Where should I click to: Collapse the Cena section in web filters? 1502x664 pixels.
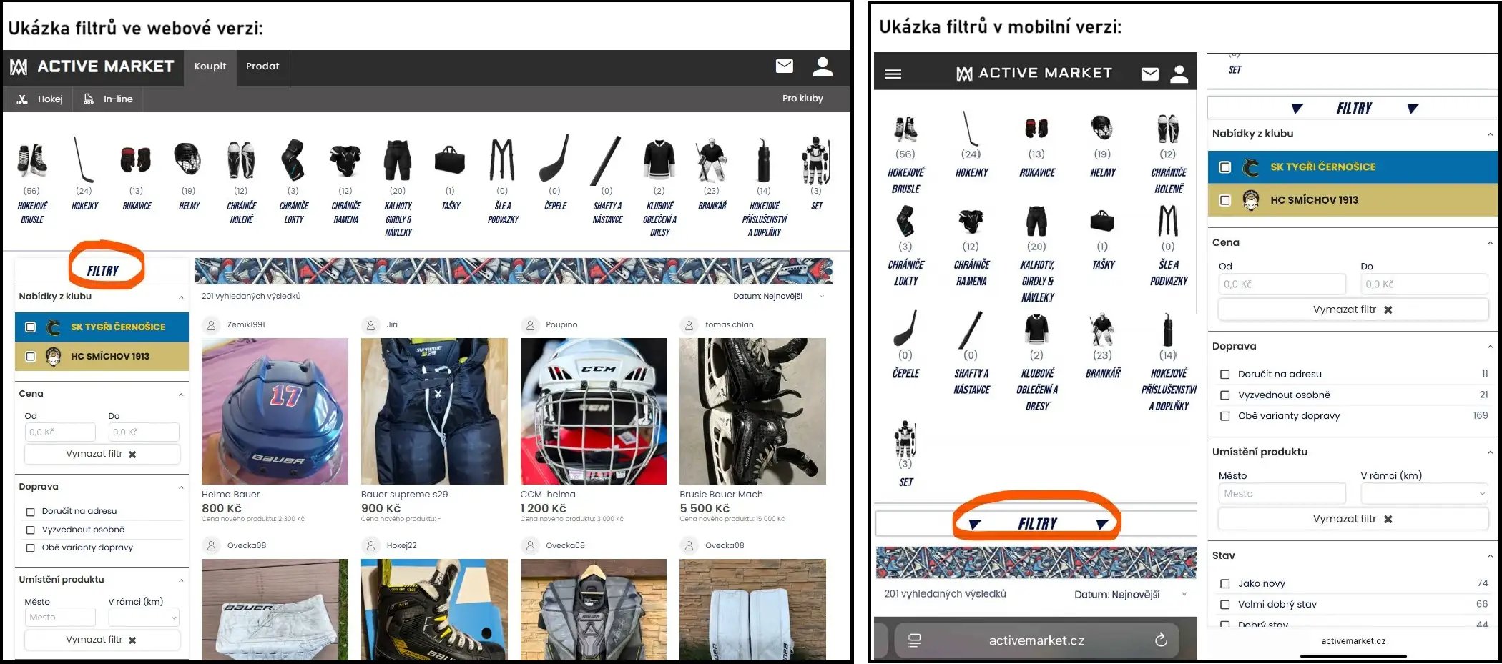(x=181, y=395)
